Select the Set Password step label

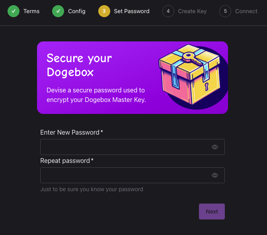tap(132, 11)
